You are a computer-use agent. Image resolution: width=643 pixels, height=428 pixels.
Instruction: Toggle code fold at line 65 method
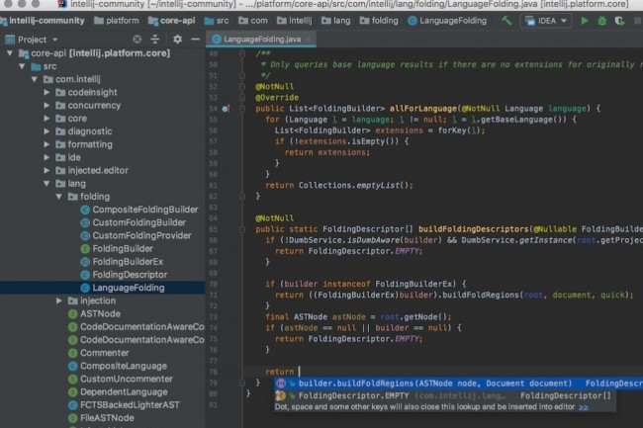(244, 227)
